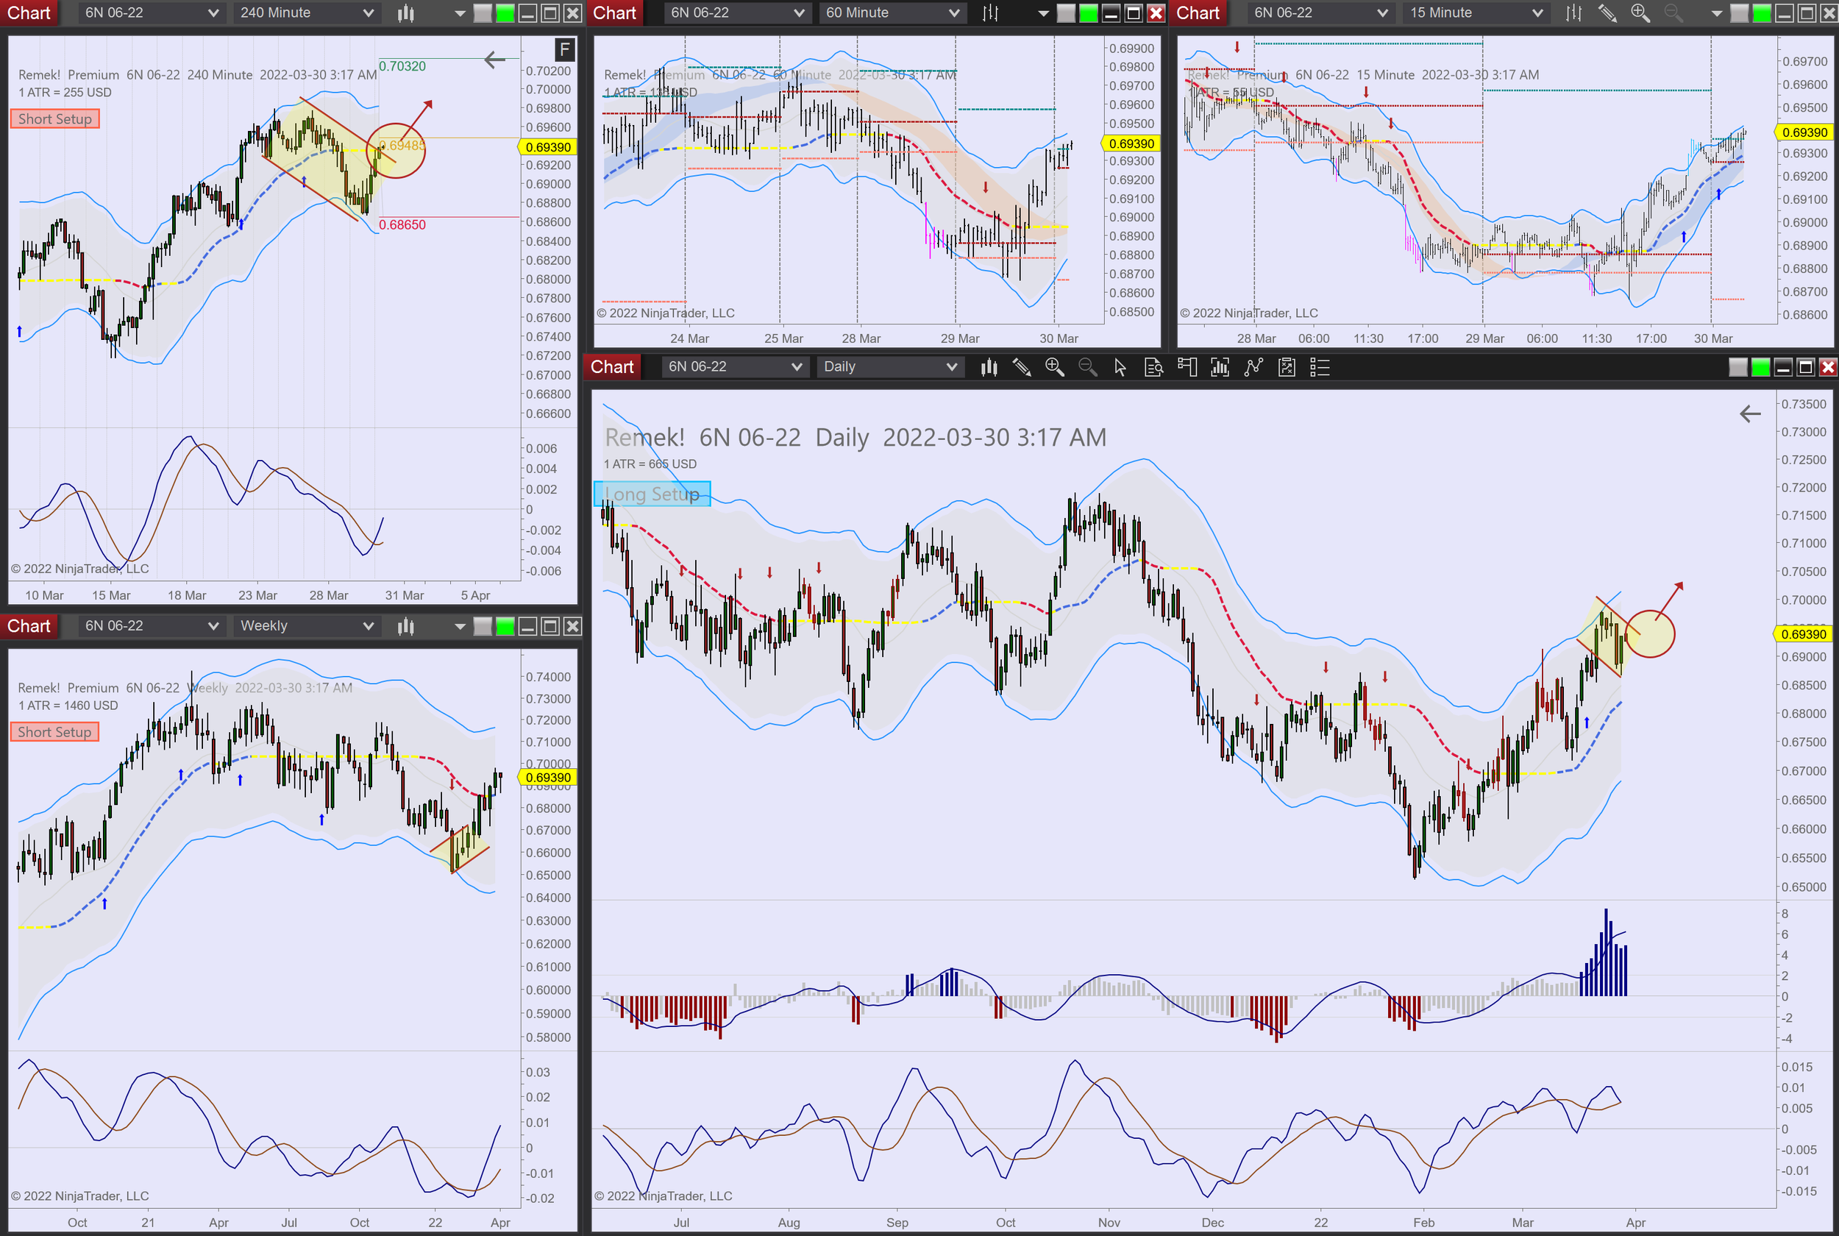Select the cursor pointer tool in Daily chart

(x=1120, y=367)
